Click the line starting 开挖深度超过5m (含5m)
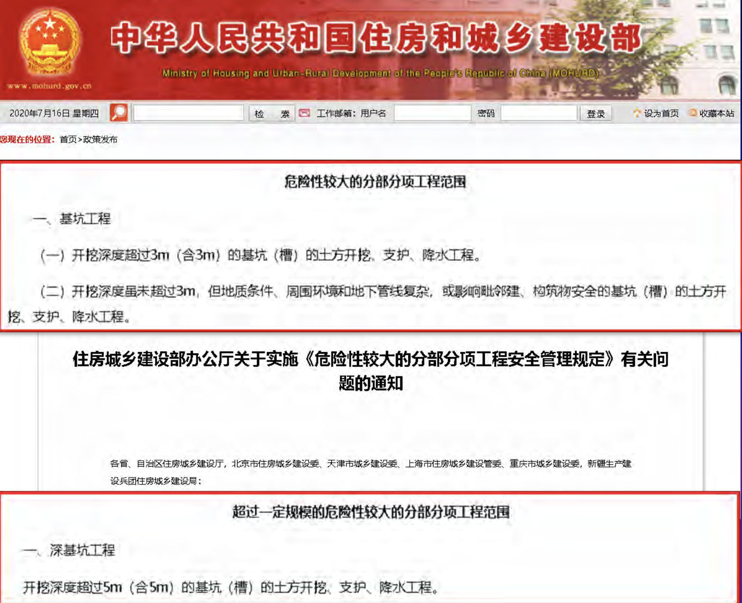Screen dimensions: 742x603 click(x=231, y=588)
